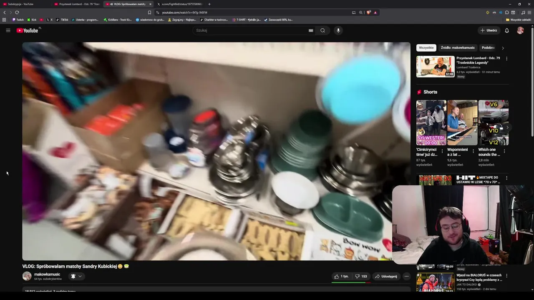Select the Wszystkie filter chip
Screen dimensions: 534x300
(x=426, y=48)
